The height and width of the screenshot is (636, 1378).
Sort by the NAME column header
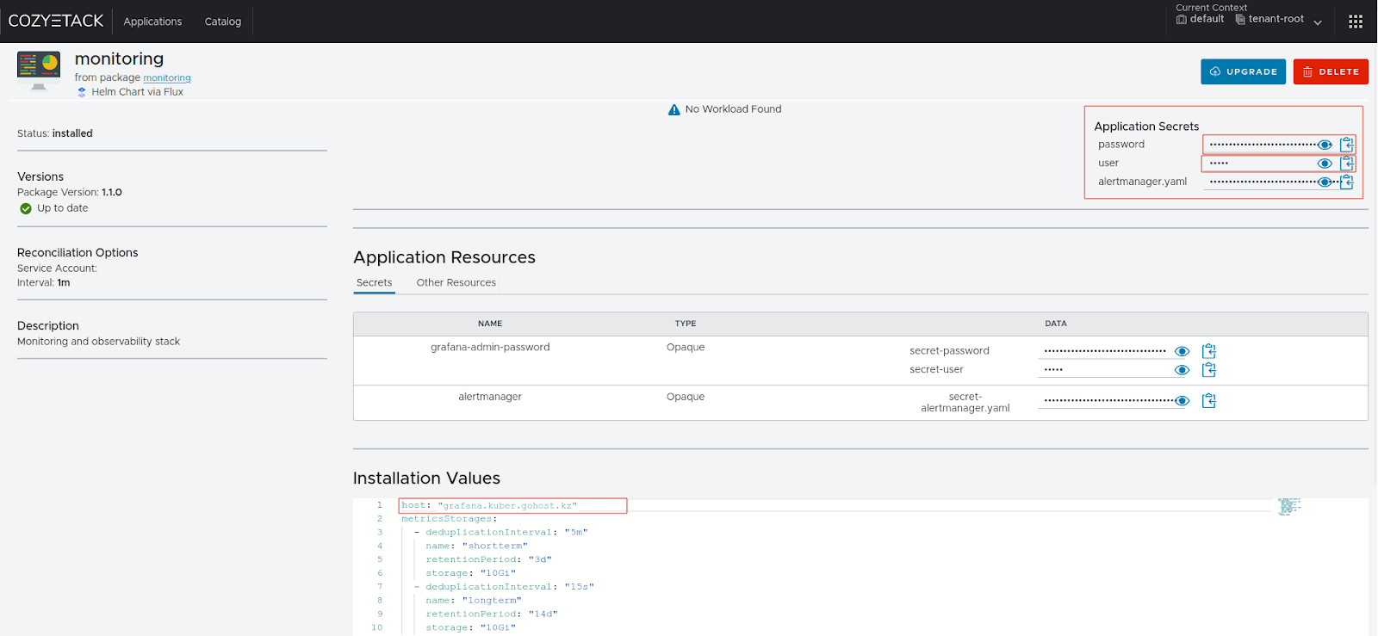click(490, 324)
